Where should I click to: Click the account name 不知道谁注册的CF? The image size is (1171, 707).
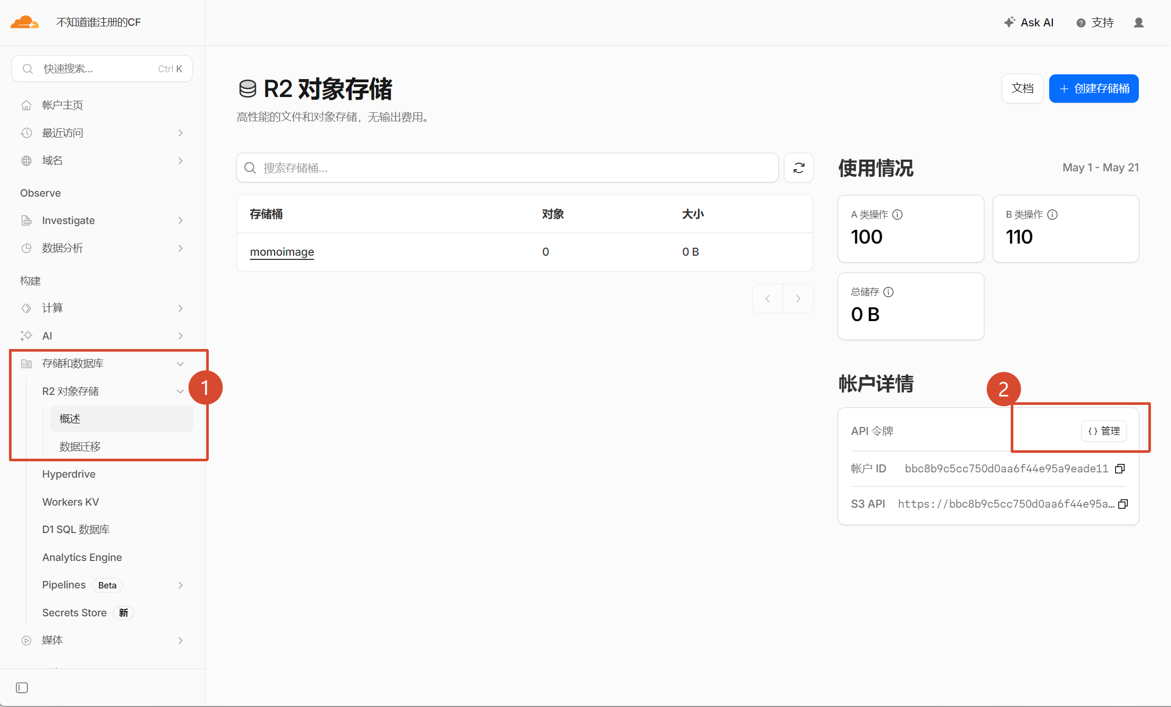point(99,22)
